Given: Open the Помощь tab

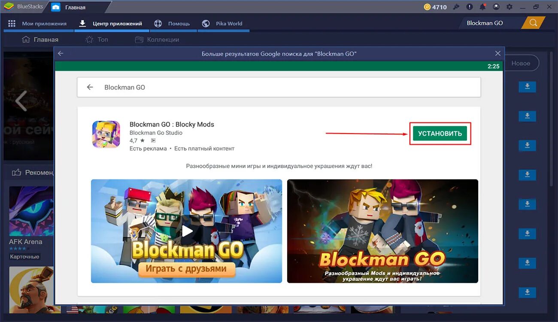Looking at the screenshot, I should [x=173, y=24].
